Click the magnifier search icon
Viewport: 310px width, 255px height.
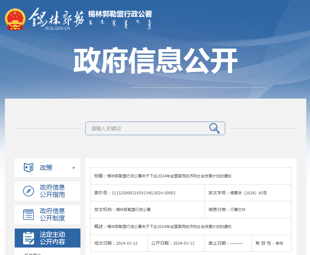tap(214, 128)
